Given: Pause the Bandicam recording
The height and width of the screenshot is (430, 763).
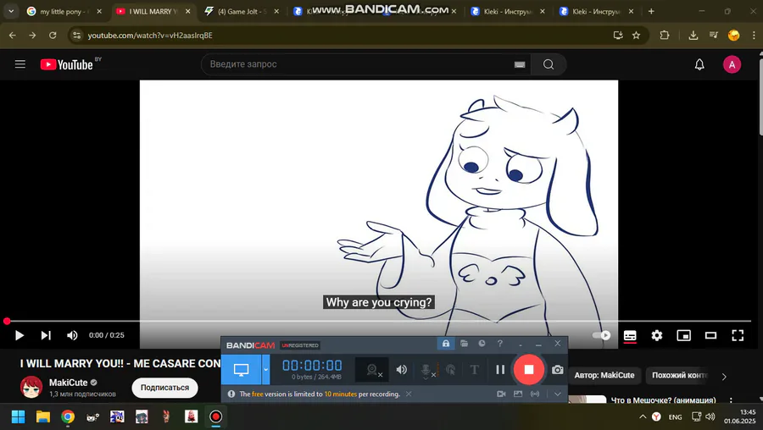Looking at the screenshot, I should [x=499, y=370].
